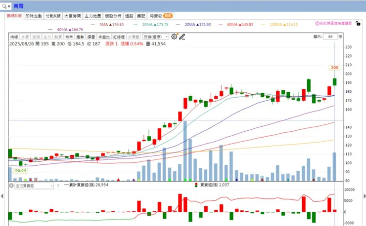Click the 2025/08/26 date readout
The height and width of the screenshot is (226, 366).
pyautogui.click(x=21, y=44)
